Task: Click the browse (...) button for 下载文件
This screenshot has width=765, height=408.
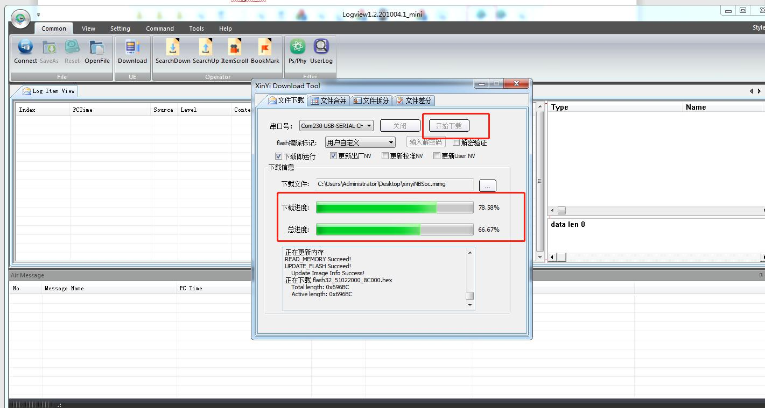Action: coord(487,186)
